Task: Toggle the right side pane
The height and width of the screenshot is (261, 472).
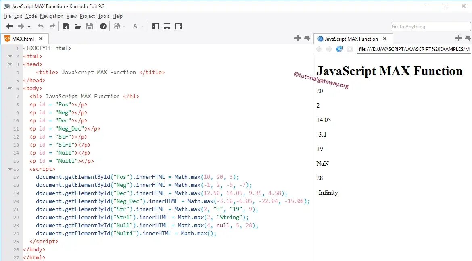Action: coord(179,27)
